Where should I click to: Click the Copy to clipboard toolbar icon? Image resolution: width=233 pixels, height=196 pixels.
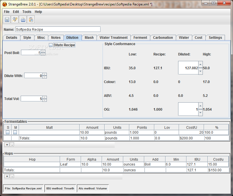(31, 20)
